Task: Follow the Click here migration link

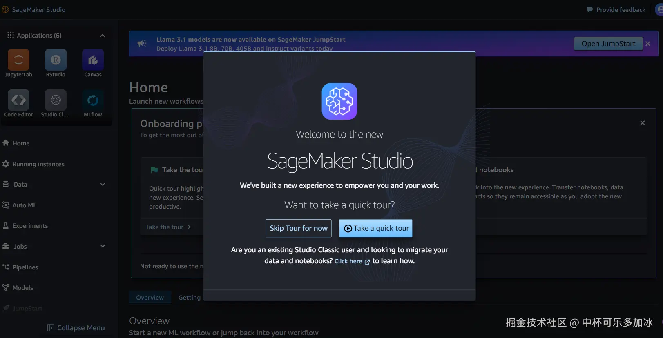Action: tap(352, 261)
